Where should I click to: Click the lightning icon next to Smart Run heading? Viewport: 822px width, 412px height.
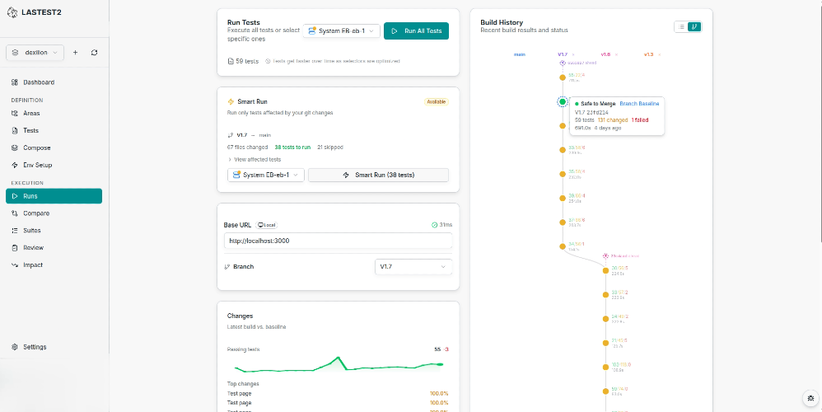230,101
